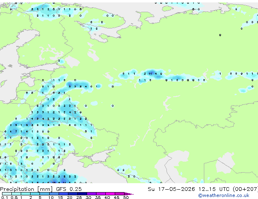This screenshot has width=258, height=199.
Task: Click the legend label '25'
Action: click(79, 197)
